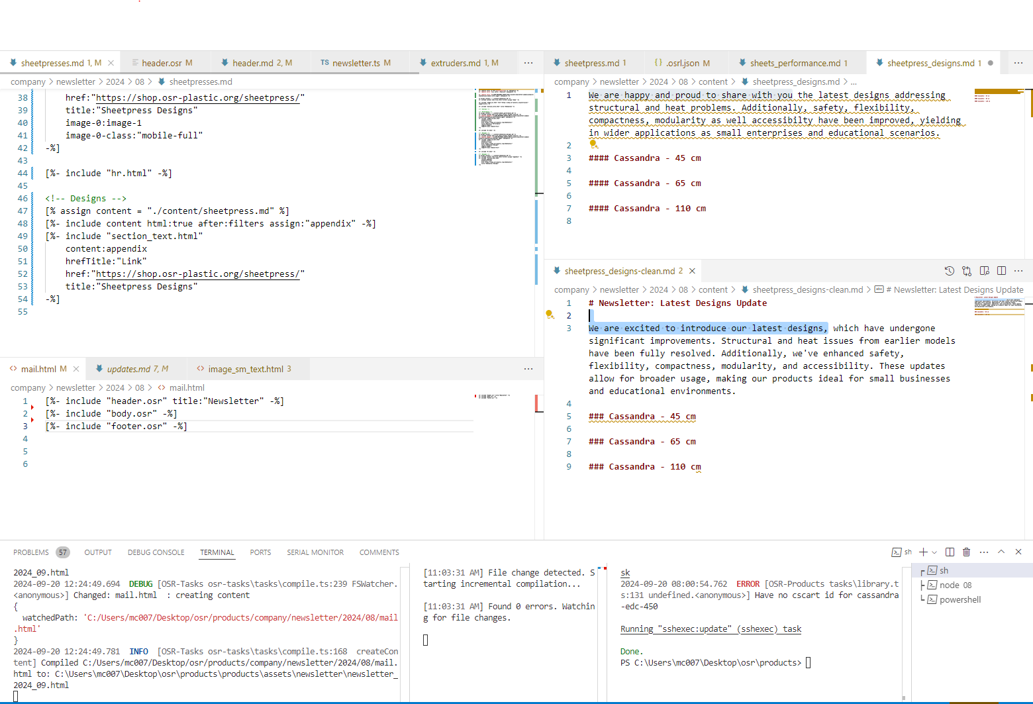Image resolution: width=1033 pixels, height=704 pixels.
Task: Open markdown preview to the side
Action: (985, 271)
